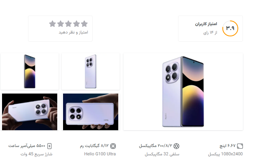Select the fourth rating star
This screenshot has height=164, width=253.
(60, 24)
